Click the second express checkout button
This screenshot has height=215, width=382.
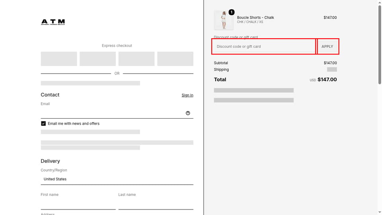pos(98,59)
